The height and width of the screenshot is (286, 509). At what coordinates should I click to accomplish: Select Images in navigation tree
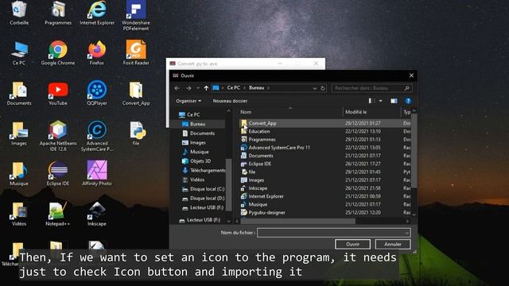click(x=198, y=142)
